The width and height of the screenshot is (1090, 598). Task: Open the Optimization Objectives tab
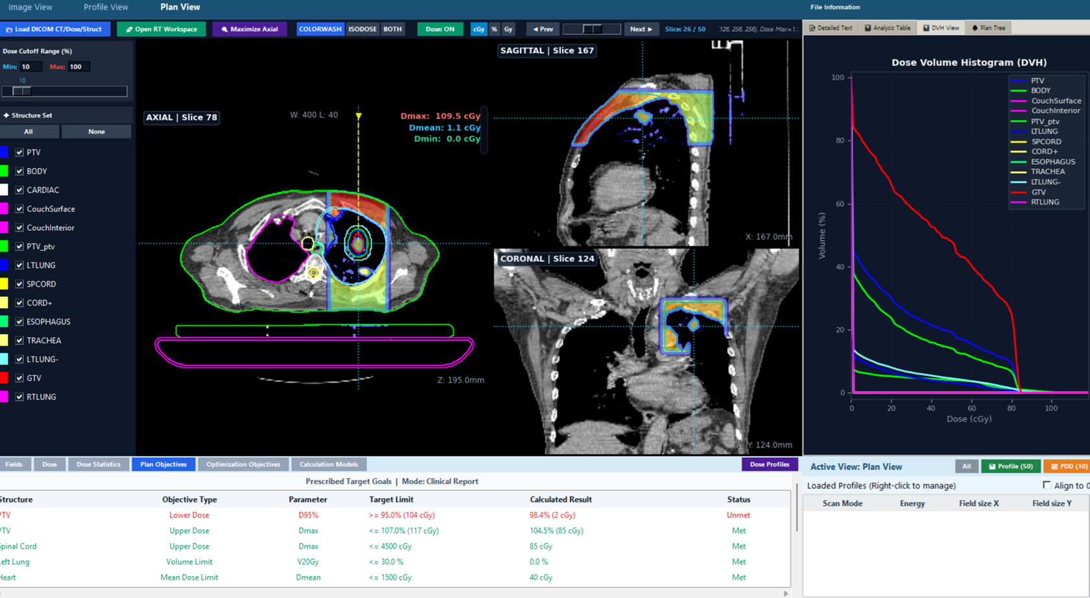click(243, 464)
